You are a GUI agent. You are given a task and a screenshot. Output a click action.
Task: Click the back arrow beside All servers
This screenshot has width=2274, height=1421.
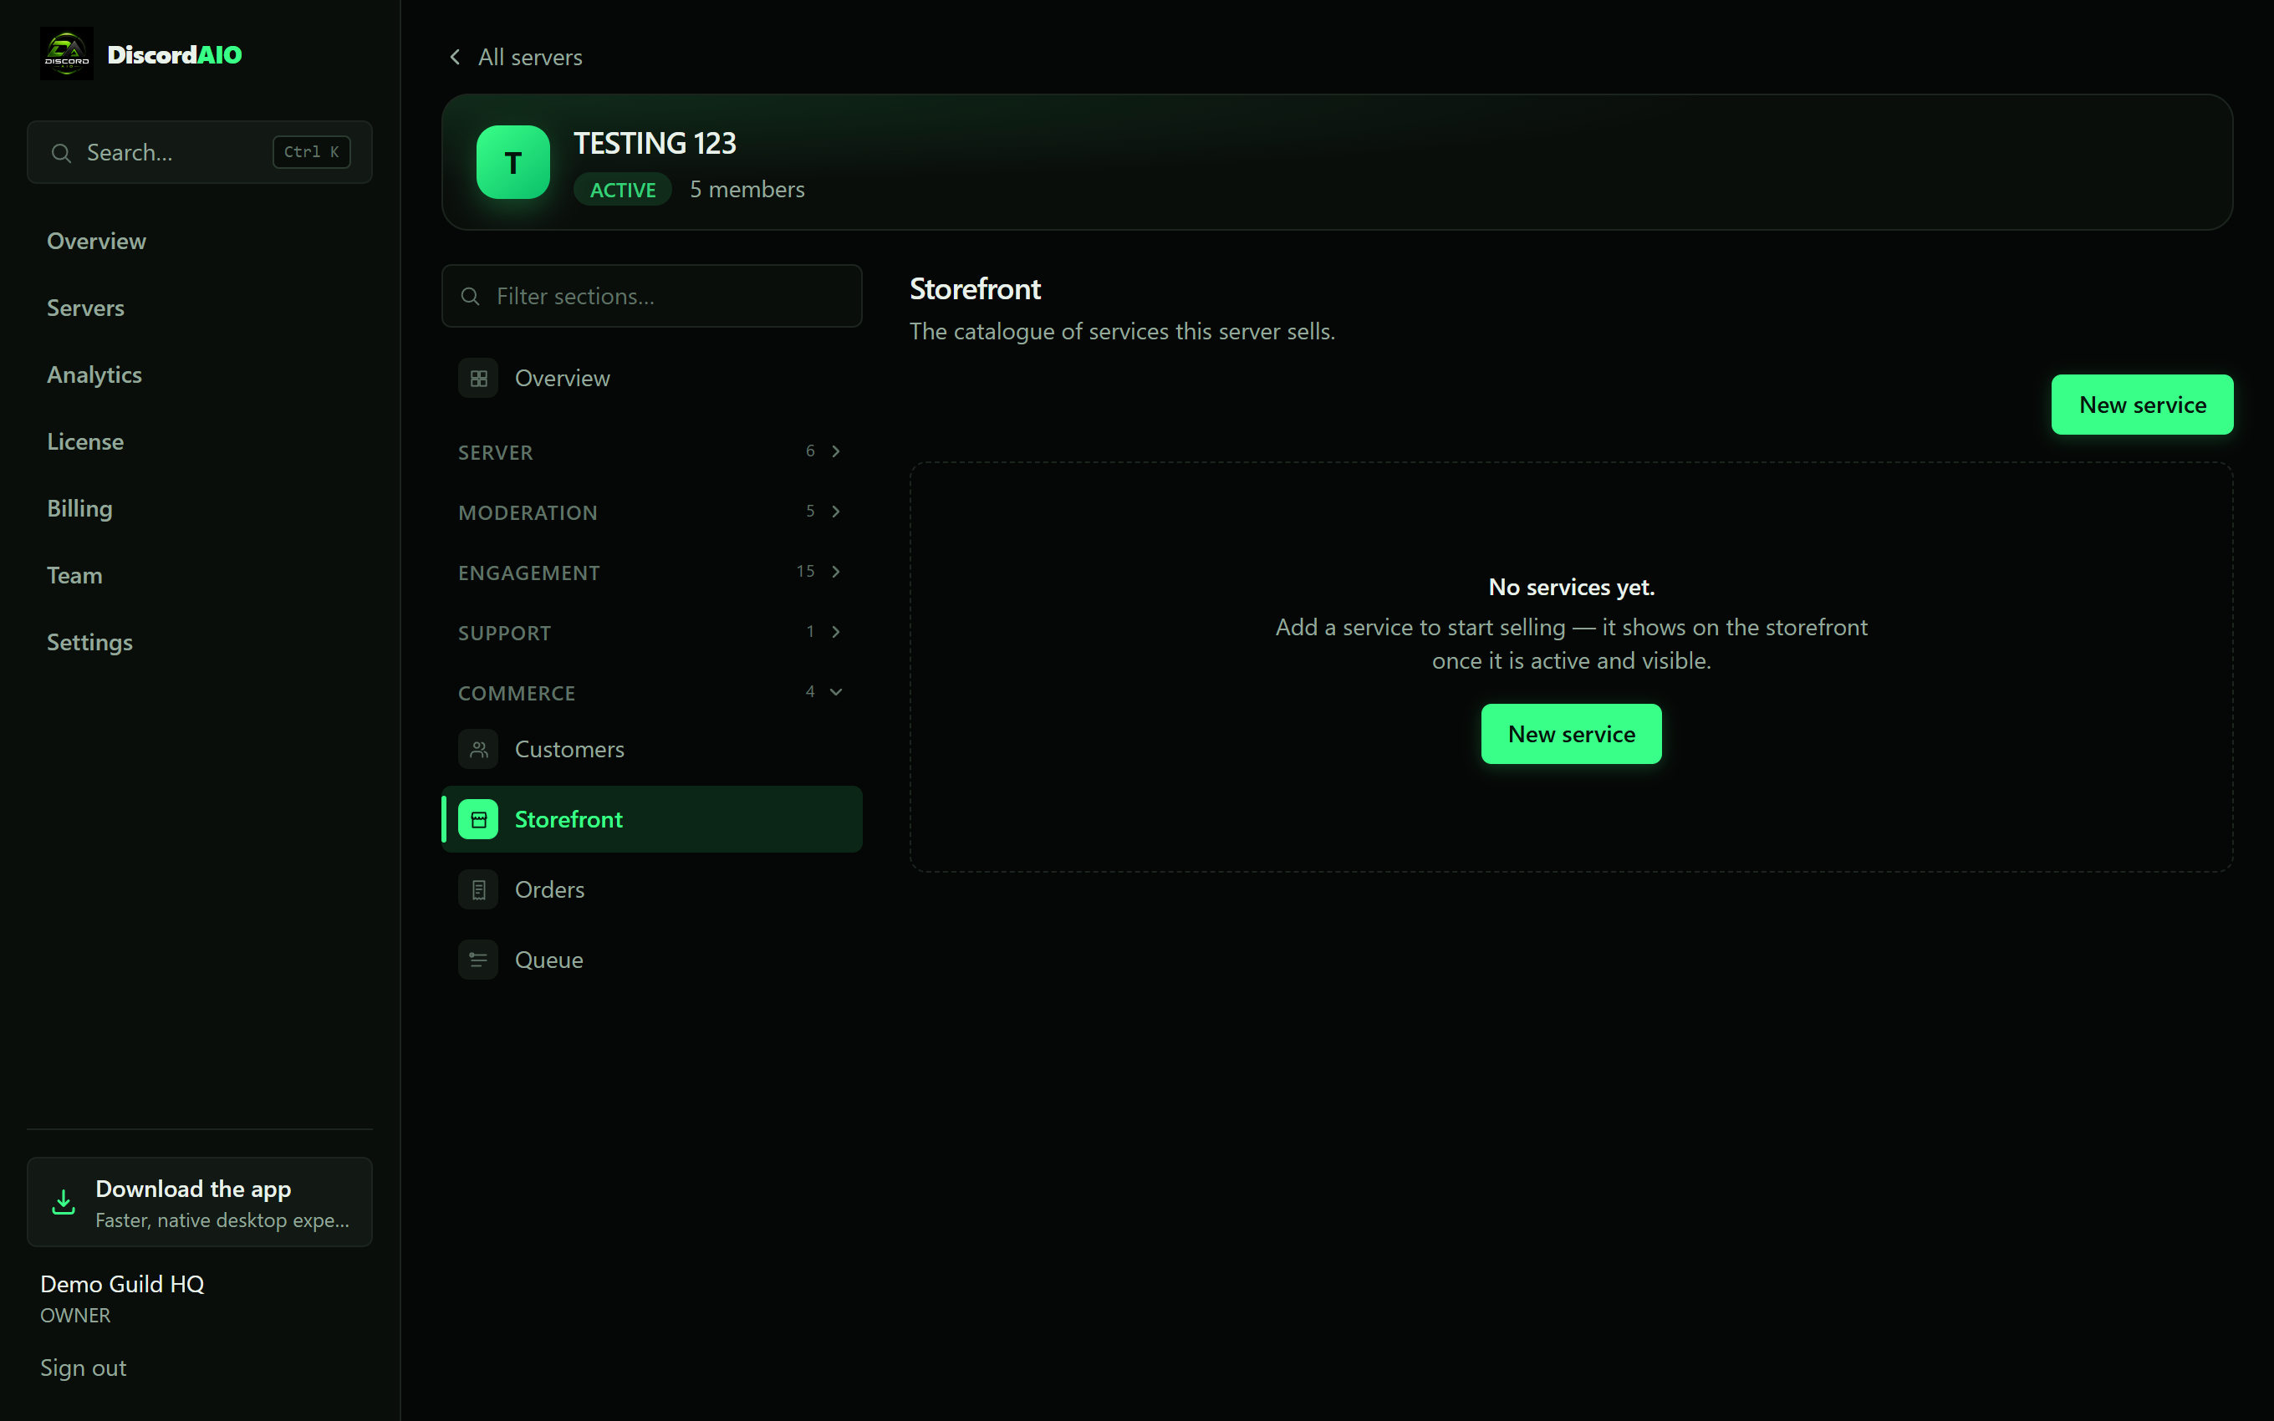[x=455, y=58]
